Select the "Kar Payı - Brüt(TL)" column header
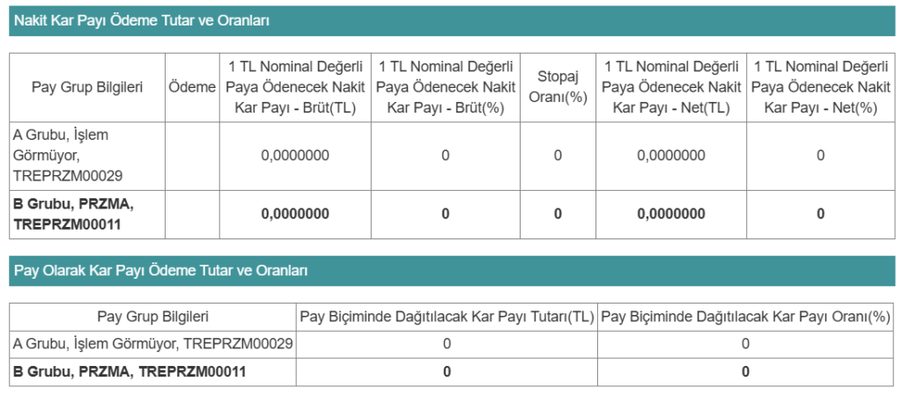This screenshot has width=902, height=403. 295,86
